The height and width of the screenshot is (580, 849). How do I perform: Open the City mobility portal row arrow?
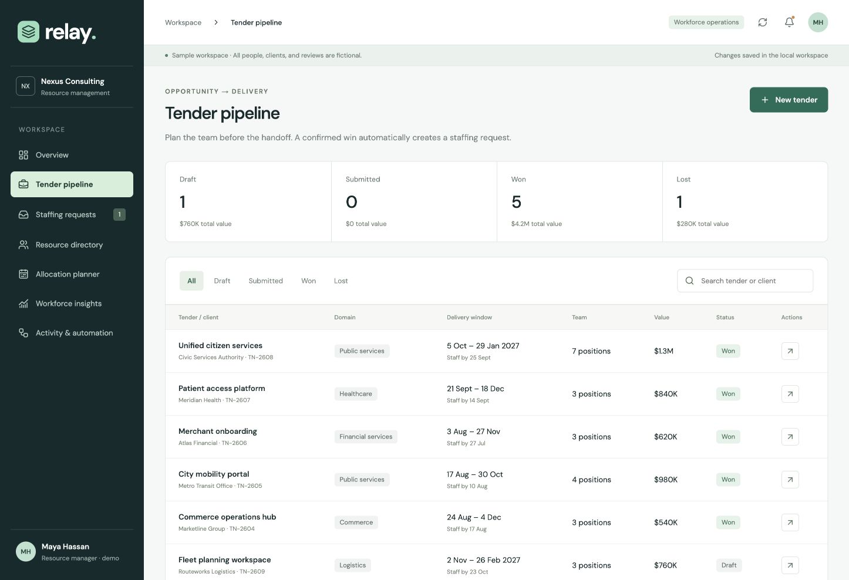[x=790, y=480]
